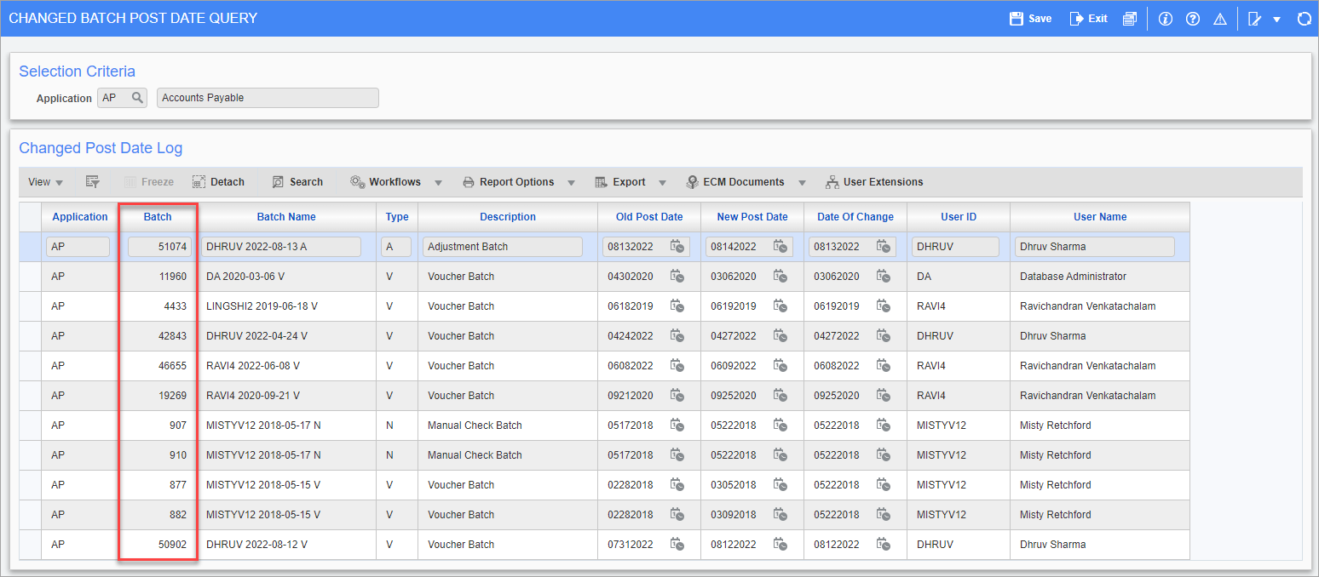The height and width of the screenshot is (577, 1319).
Task: Open ECM Documents
Action: coord(735,182)
